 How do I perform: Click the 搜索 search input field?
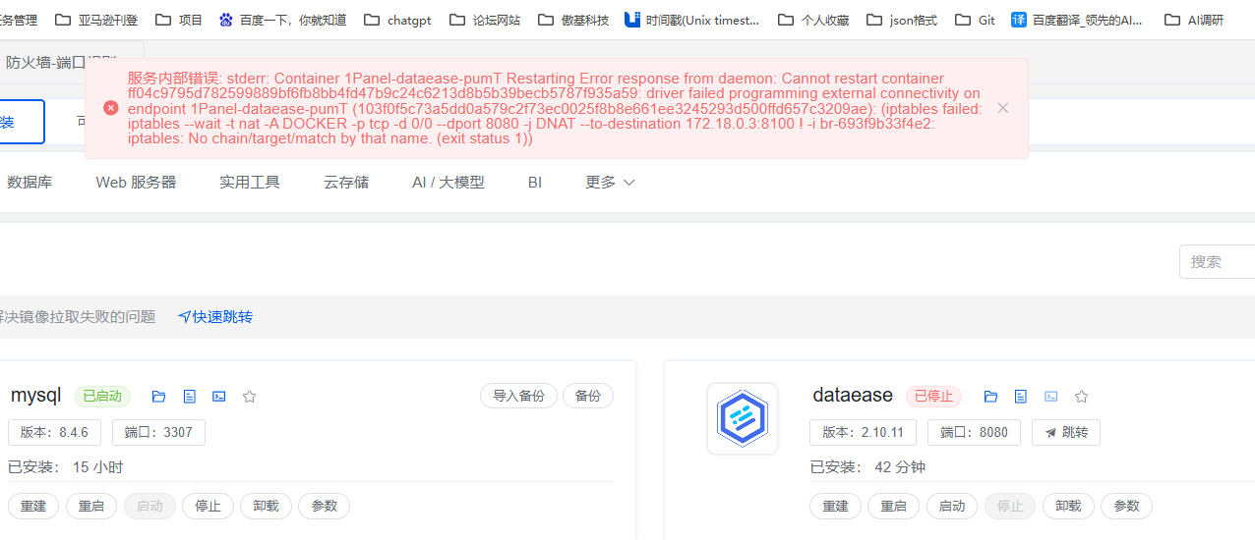tap(1218, 262)
